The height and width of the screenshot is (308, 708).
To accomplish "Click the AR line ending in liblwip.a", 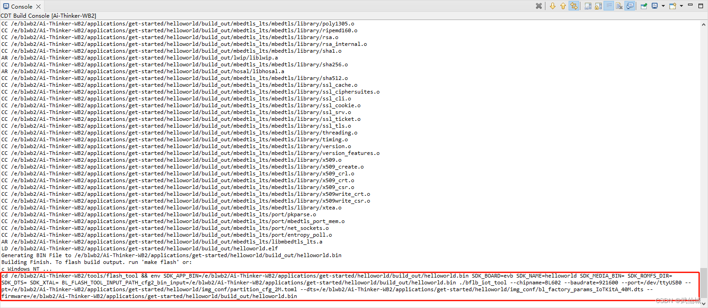I will point(139,58).
